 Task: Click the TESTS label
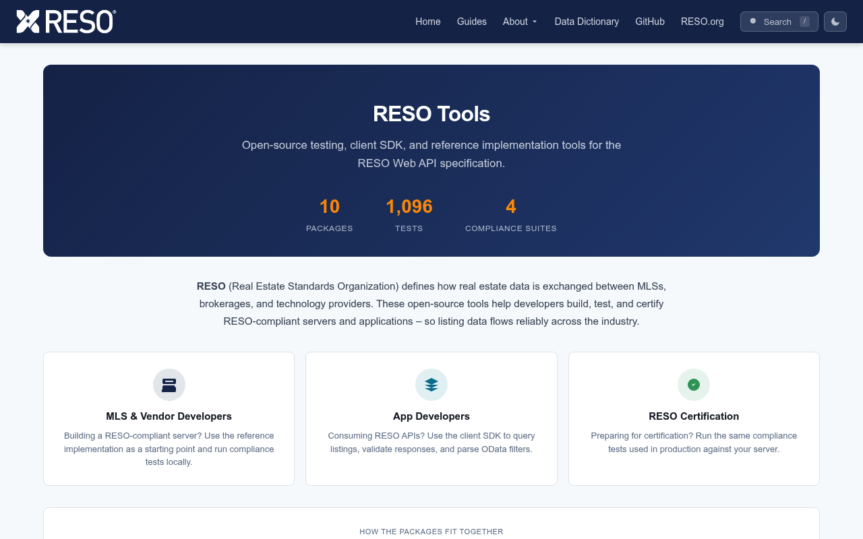409,228
